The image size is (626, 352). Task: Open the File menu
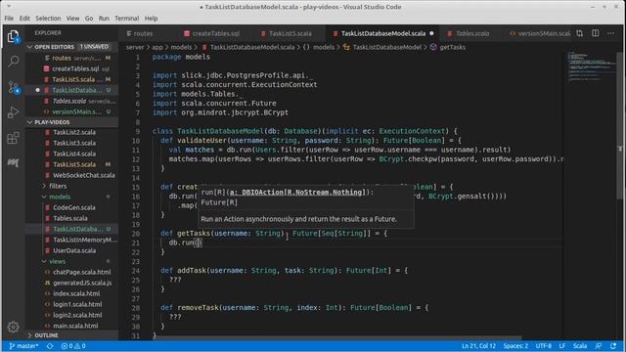(9, 19)
